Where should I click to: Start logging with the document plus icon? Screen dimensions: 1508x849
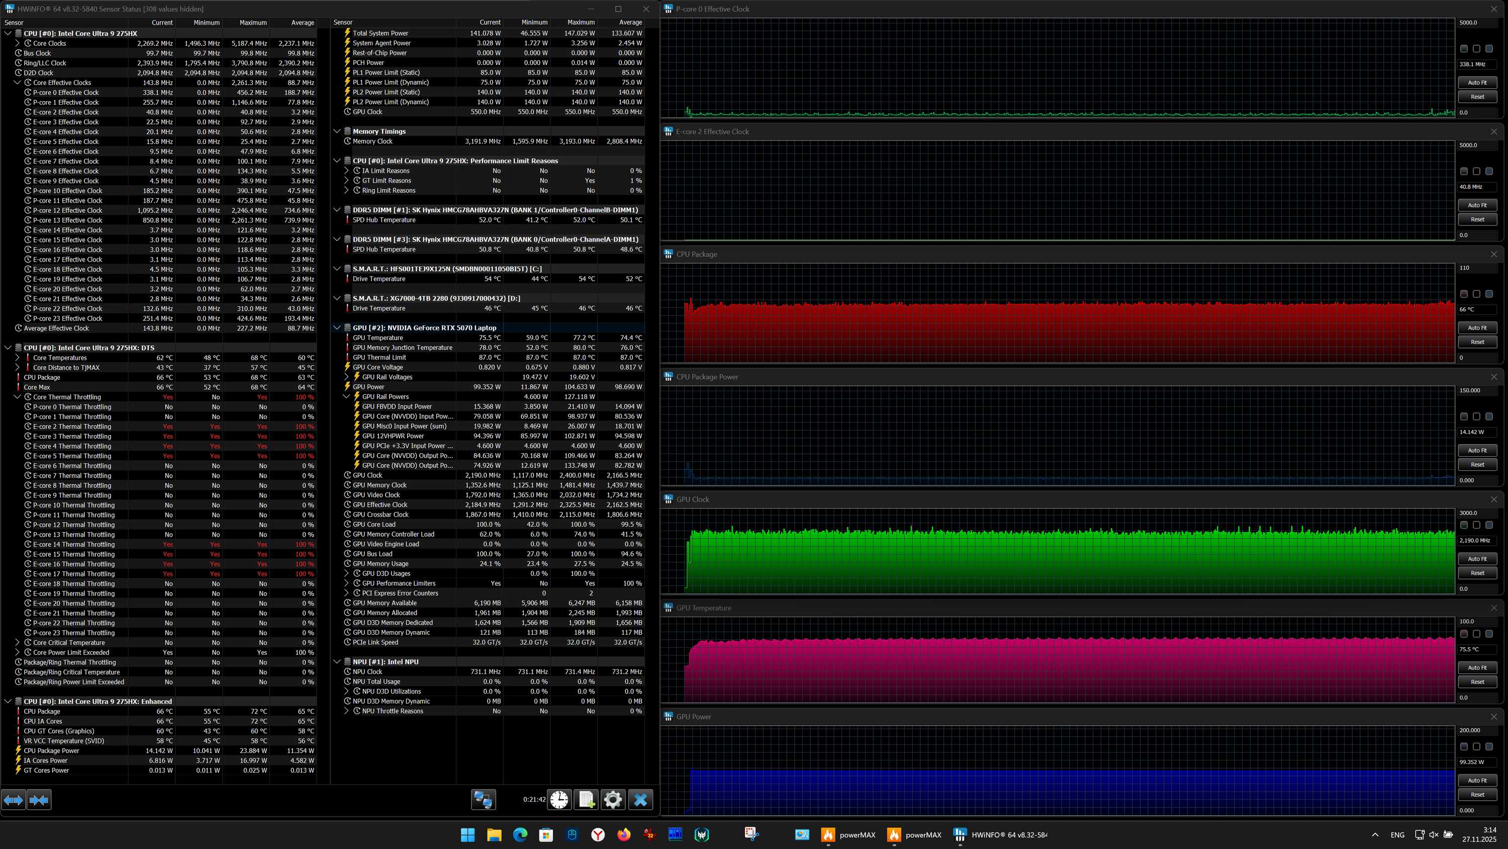click(x=587, y=800)
